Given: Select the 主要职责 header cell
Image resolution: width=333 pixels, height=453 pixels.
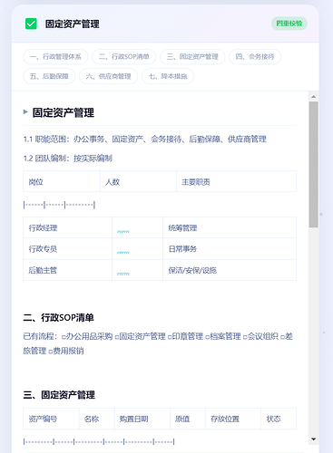Looking at the screenshot, I should (236, 182).
